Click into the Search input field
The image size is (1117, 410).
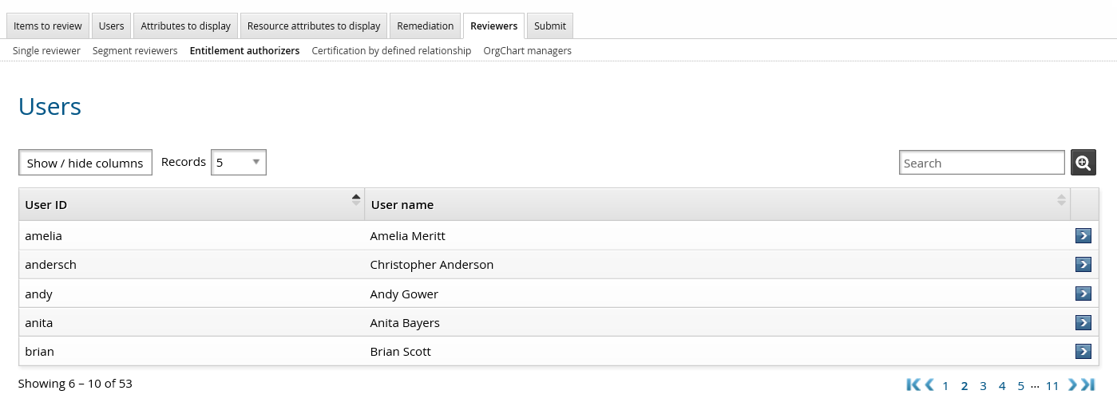tap(981, 163)
